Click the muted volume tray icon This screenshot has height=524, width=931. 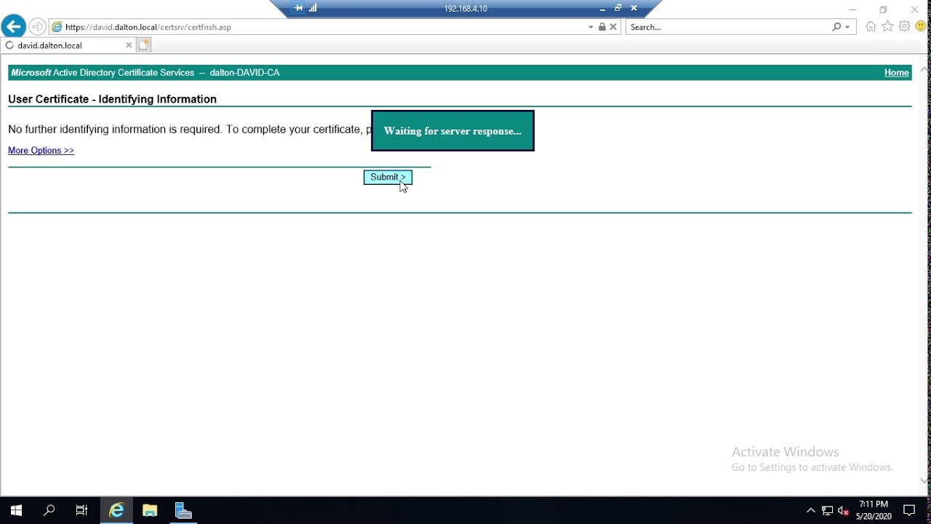click(x=844, y=511)
